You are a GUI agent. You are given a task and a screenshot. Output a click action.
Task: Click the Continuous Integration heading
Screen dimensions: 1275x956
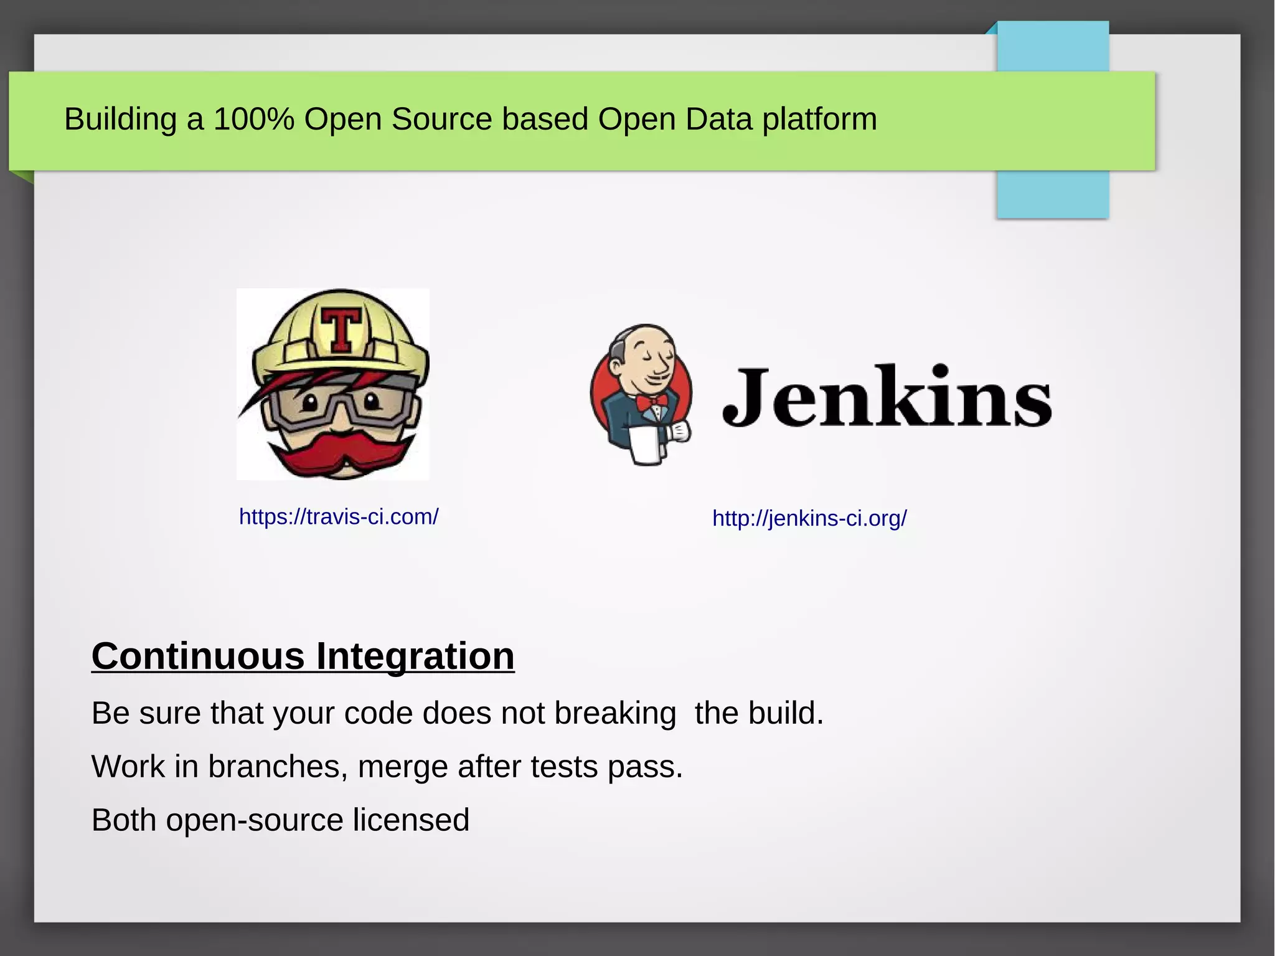(303, 656)
